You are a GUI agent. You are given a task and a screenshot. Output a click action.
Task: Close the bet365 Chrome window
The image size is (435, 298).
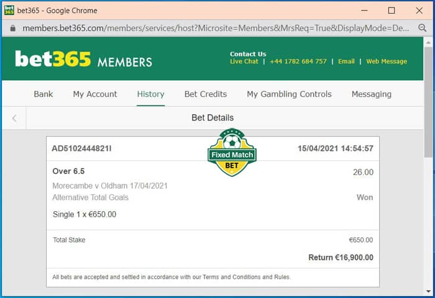419,11
